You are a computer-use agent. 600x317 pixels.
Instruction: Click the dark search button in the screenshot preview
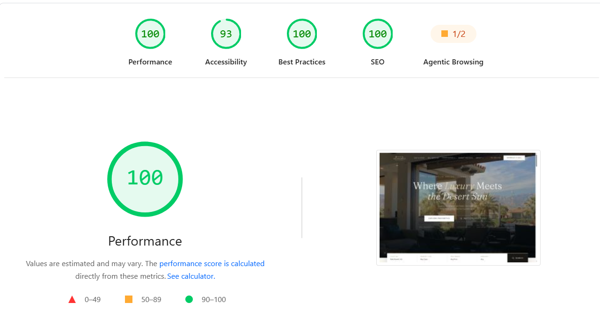pos(518,258)
